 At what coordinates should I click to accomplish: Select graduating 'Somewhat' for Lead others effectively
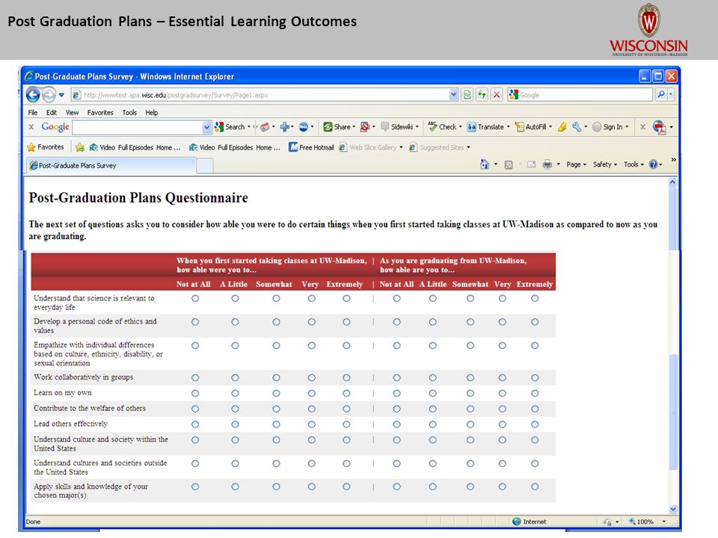(x=470, y=424)
